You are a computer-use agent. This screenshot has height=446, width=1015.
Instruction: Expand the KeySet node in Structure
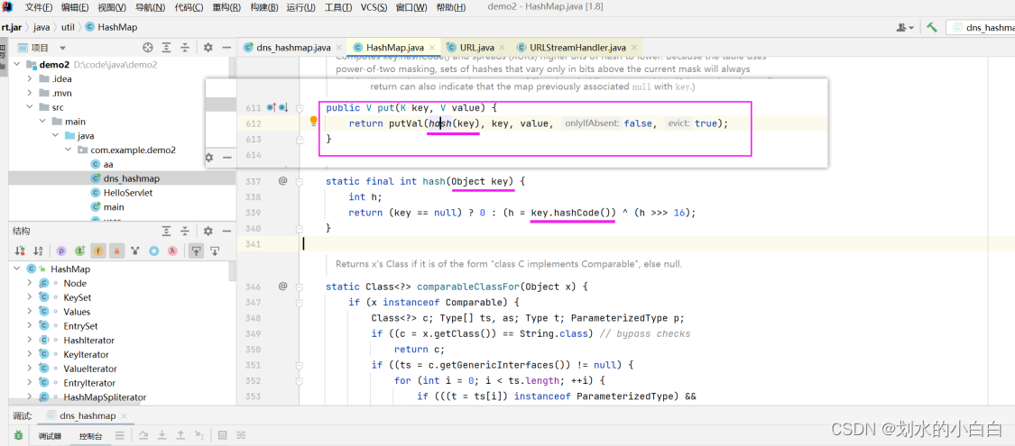(x=29, y=297)
